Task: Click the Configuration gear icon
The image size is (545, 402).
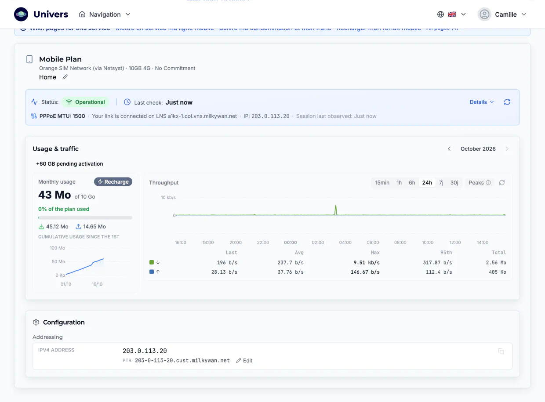Action: click(x=36, y=322)
